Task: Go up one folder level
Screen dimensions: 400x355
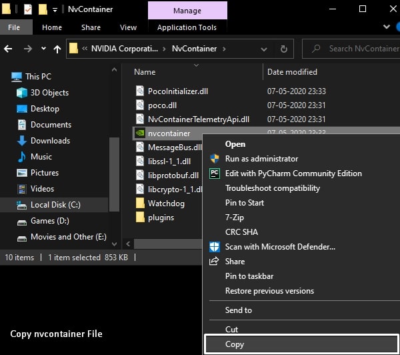Action: click(57, 49)
